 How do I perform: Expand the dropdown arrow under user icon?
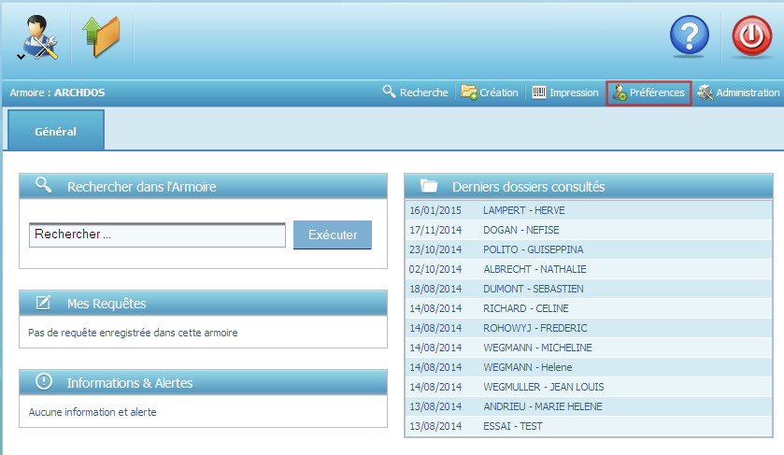21,57
